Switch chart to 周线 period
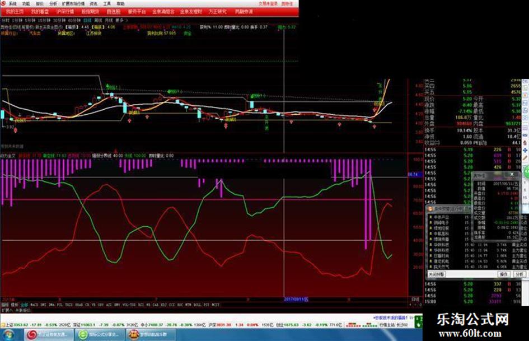This screenshot has width=529, height=341. pos(98,20)
